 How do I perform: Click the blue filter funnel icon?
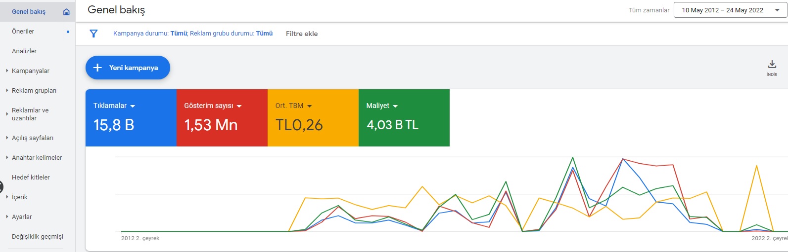tap(93, 34)
